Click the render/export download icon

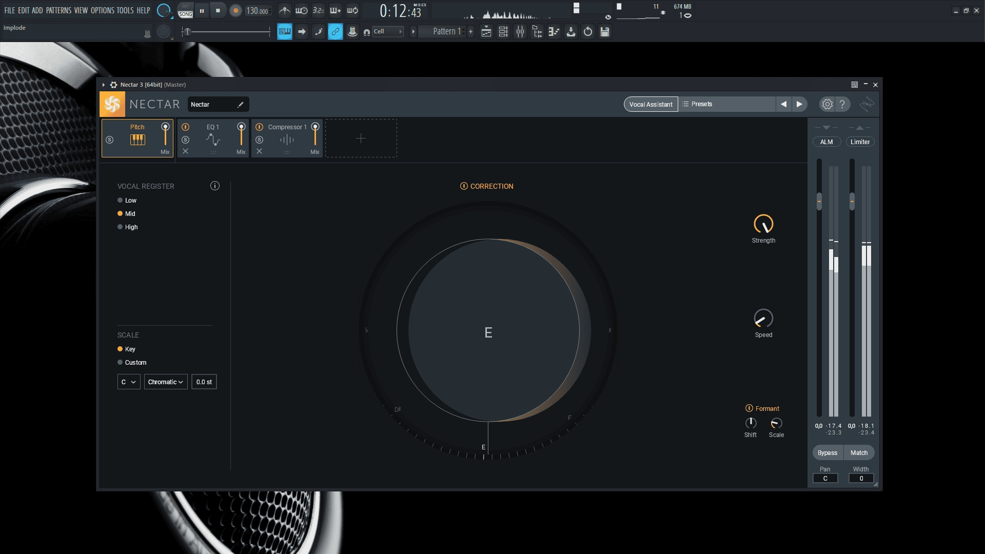click(571, 32)
